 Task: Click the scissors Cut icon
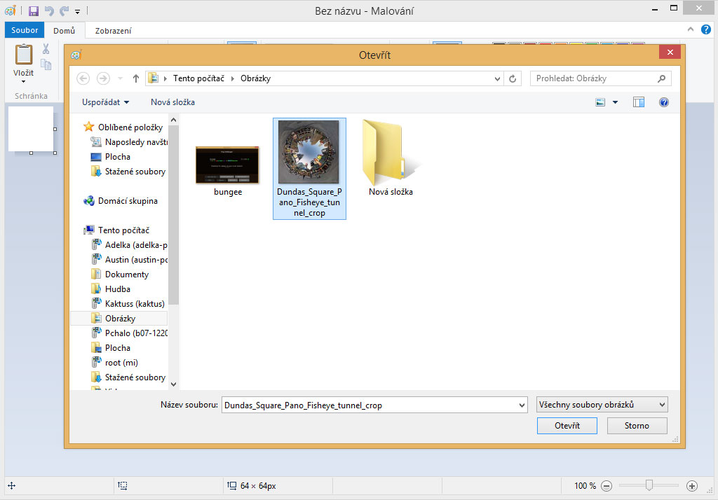[x=46, y=48]
